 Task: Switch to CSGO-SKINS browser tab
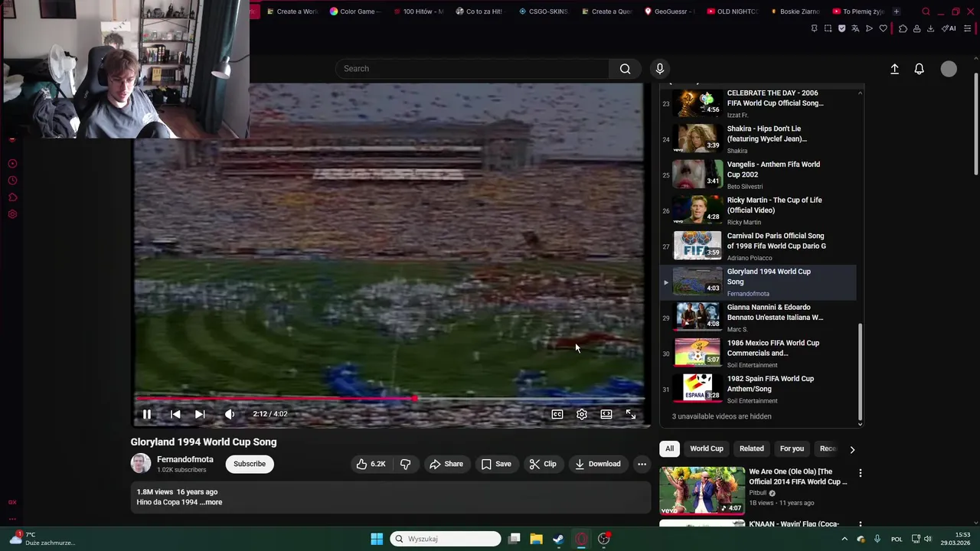pyautogui.click(x=544, y=11)
